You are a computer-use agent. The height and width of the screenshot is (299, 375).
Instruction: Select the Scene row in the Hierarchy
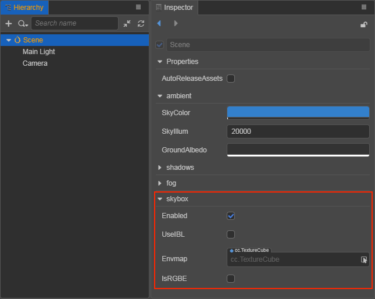74,40
